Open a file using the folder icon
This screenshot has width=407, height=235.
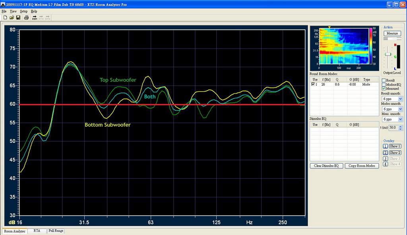[x=12, y=17]
